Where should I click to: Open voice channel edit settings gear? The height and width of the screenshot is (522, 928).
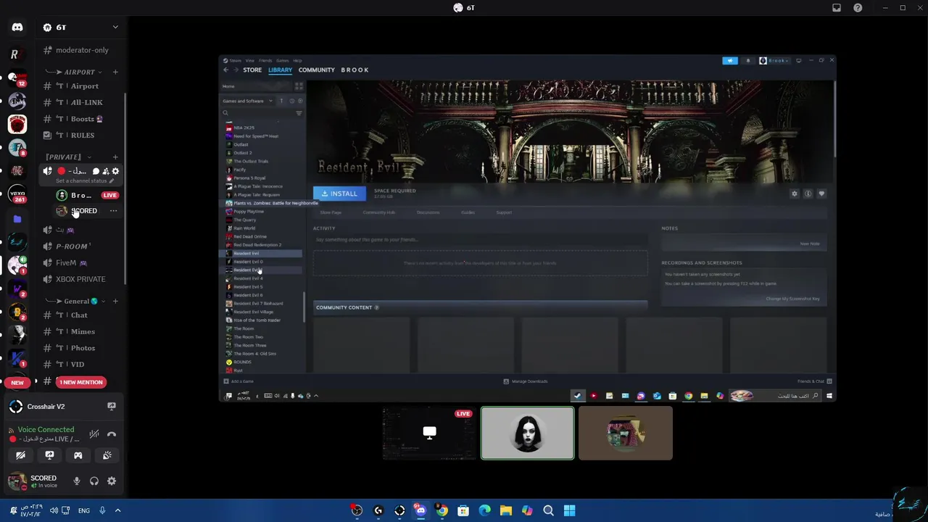click(x=115, y=171)
